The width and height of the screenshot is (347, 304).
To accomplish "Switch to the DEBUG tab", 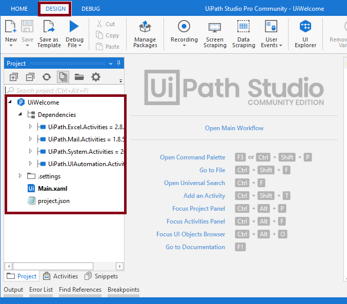I will (91, 9).
